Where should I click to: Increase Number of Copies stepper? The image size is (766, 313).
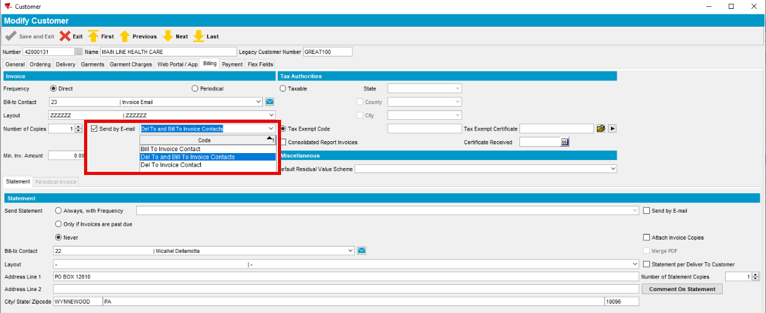(x=78, y=127)
